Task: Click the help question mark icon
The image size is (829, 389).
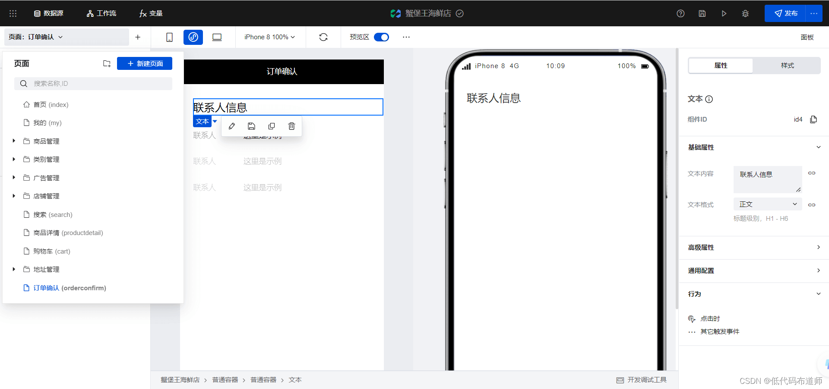Action: pyautogui.click(x=680, y=13)
